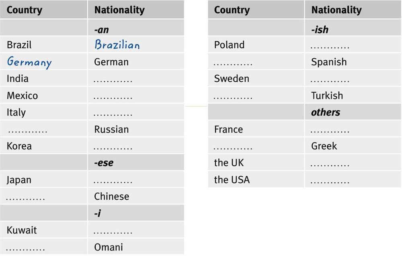Click the blank country field beside Turkish
This screenshot has height=256, width=402.
[233, 97]
